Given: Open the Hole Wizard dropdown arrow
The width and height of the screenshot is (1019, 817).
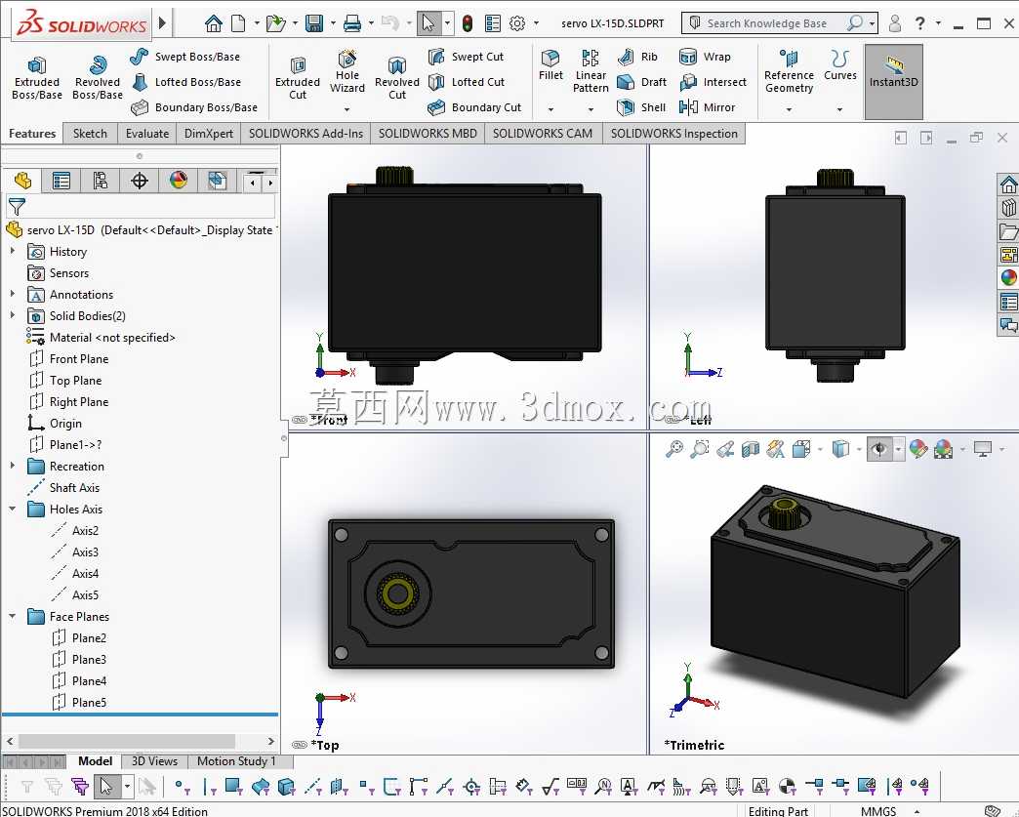Looking at the screenshot, I should 347,110.
